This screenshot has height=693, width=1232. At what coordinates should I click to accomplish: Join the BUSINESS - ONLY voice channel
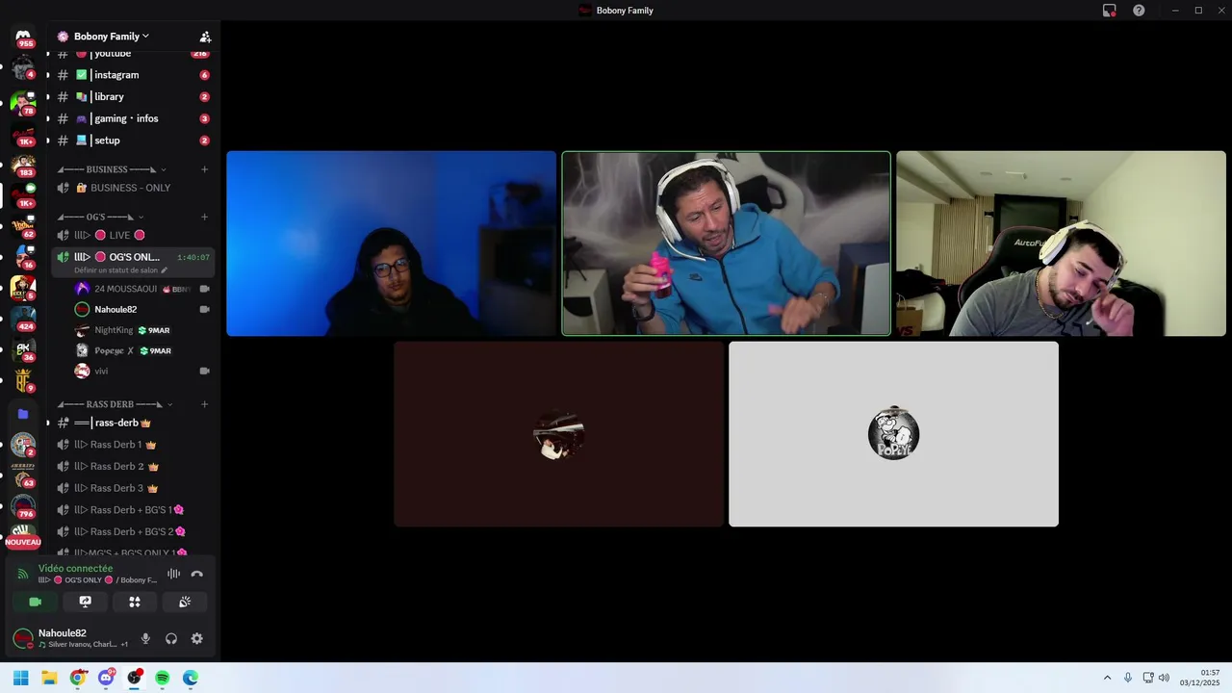133,188
